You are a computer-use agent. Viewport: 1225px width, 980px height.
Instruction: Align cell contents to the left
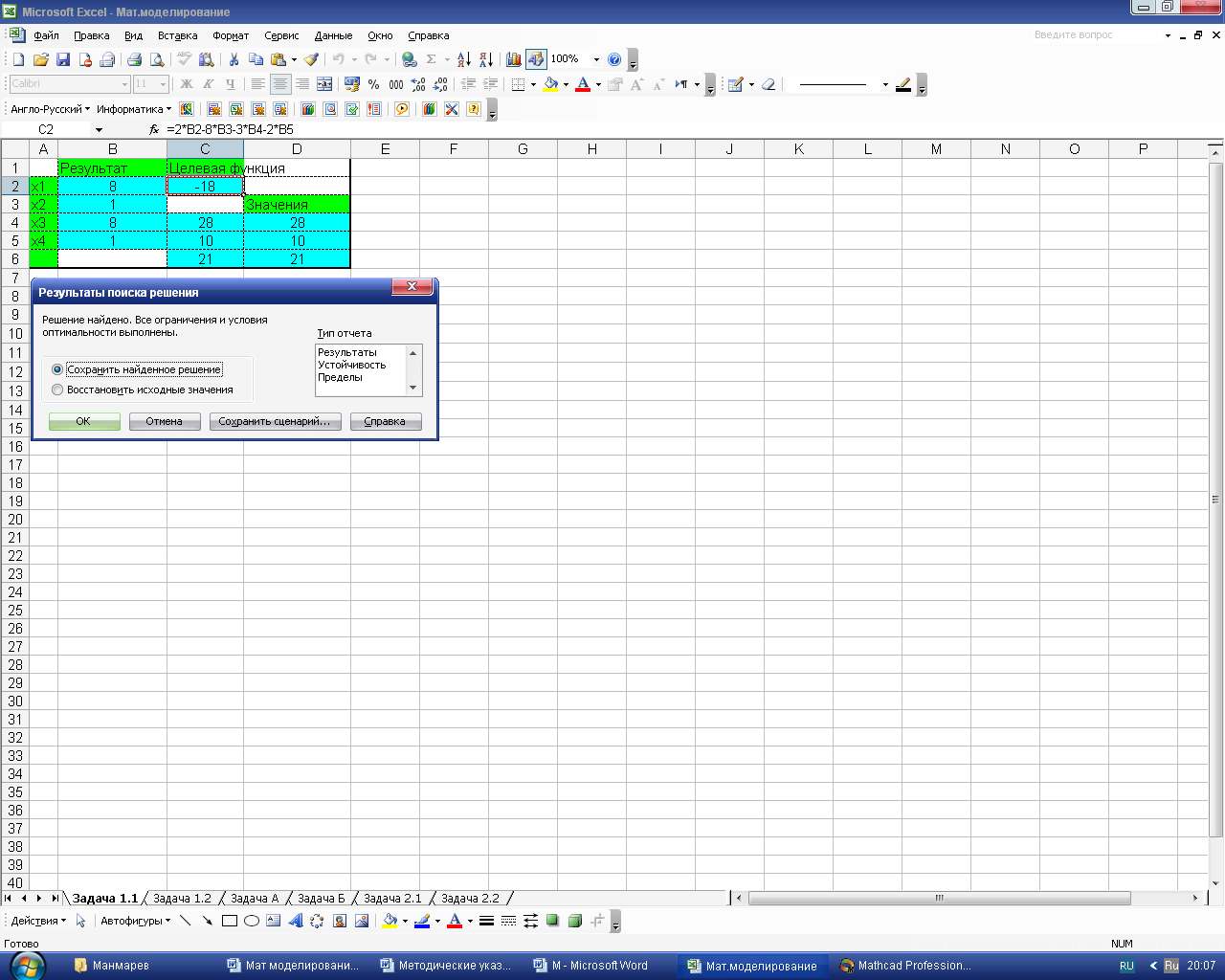coord(257,84)
